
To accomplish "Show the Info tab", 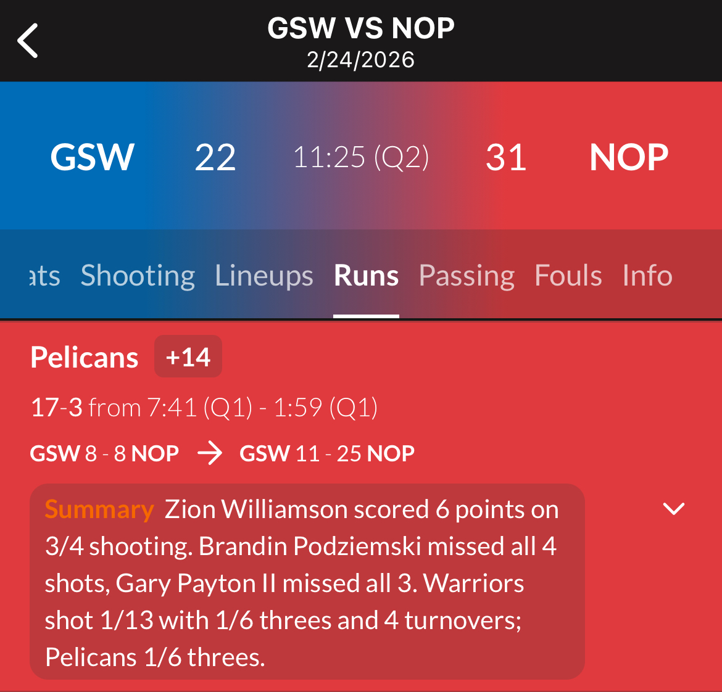I will 647,275.
